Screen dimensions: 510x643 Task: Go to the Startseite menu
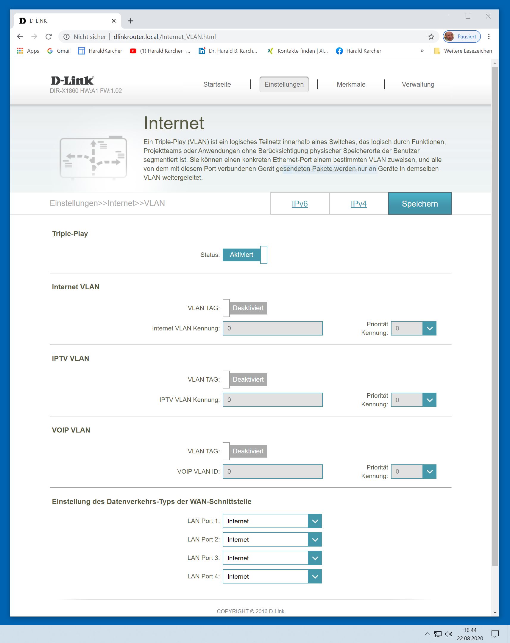pyautogui.click(x=217, y=85)
